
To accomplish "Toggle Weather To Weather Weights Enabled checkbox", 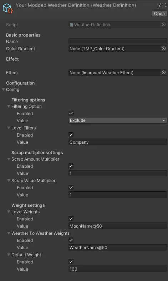I will (x=71, y=240).
